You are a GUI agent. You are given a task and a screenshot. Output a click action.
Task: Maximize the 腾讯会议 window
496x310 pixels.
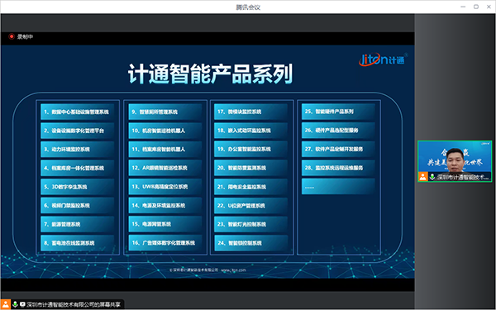pyautogui.click(x=476, y=7)
